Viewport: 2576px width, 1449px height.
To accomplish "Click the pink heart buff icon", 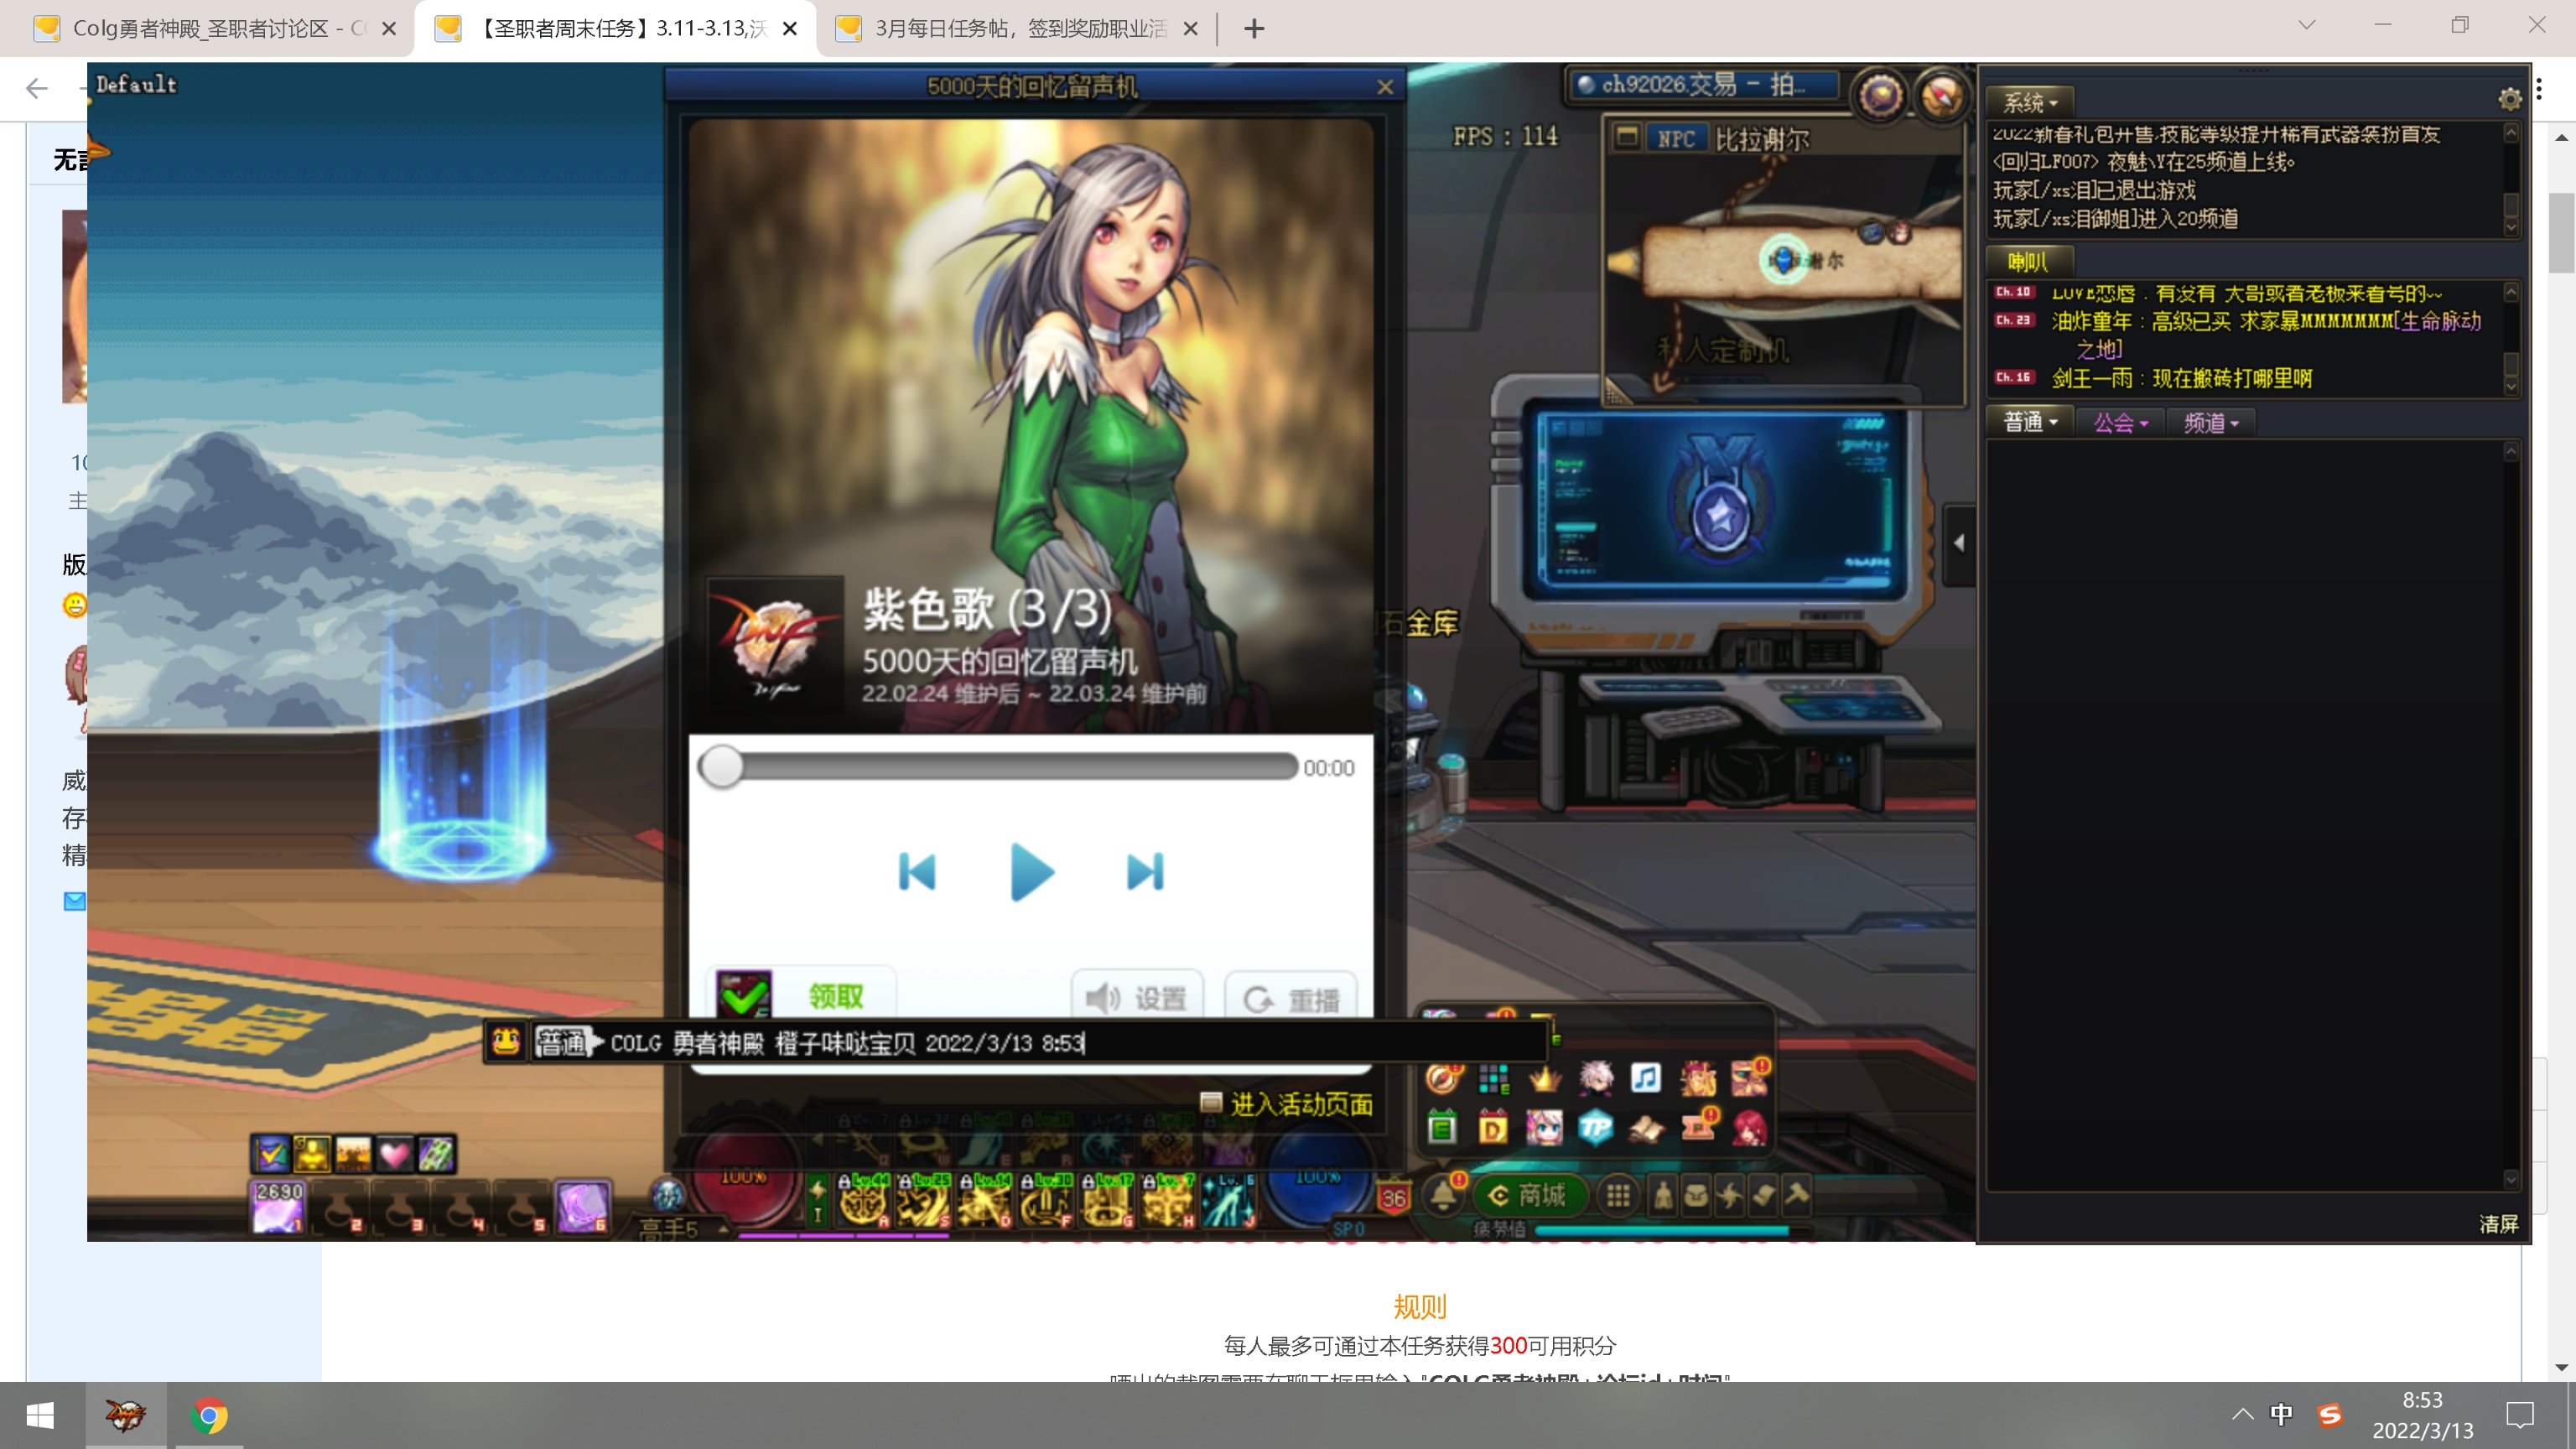I will point(395,1154).
